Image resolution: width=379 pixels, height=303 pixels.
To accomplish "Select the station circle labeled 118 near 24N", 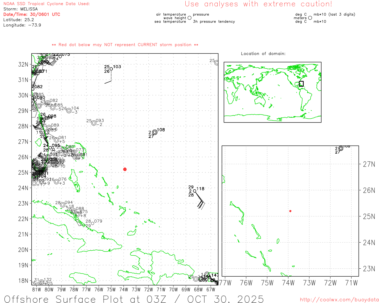I will pos(195,191).
